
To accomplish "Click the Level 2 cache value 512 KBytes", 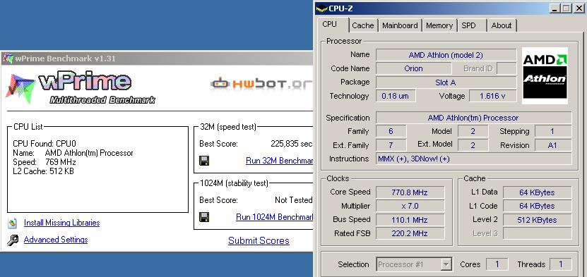I will tap(537, 220).
